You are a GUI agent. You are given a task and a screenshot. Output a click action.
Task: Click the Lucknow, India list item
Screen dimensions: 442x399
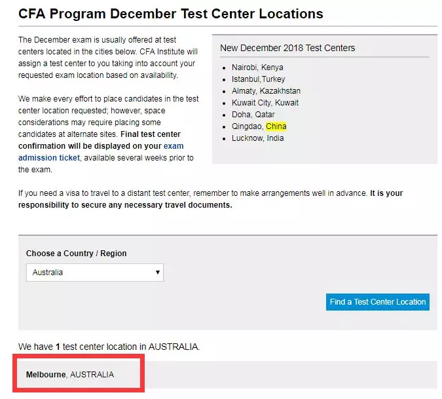pyautogui.click(x=257, y=138)
